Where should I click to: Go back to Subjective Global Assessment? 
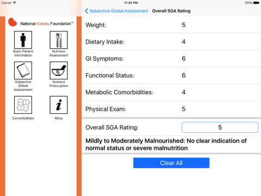tap(119, 11)
